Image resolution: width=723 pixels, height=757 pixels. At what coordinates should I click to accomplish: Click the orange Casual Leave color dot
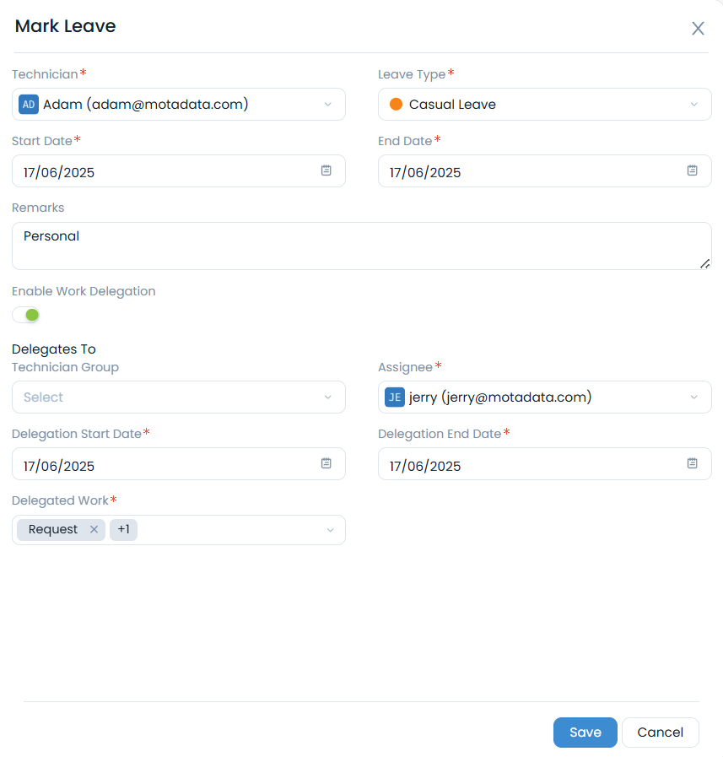tap(396, 105)
